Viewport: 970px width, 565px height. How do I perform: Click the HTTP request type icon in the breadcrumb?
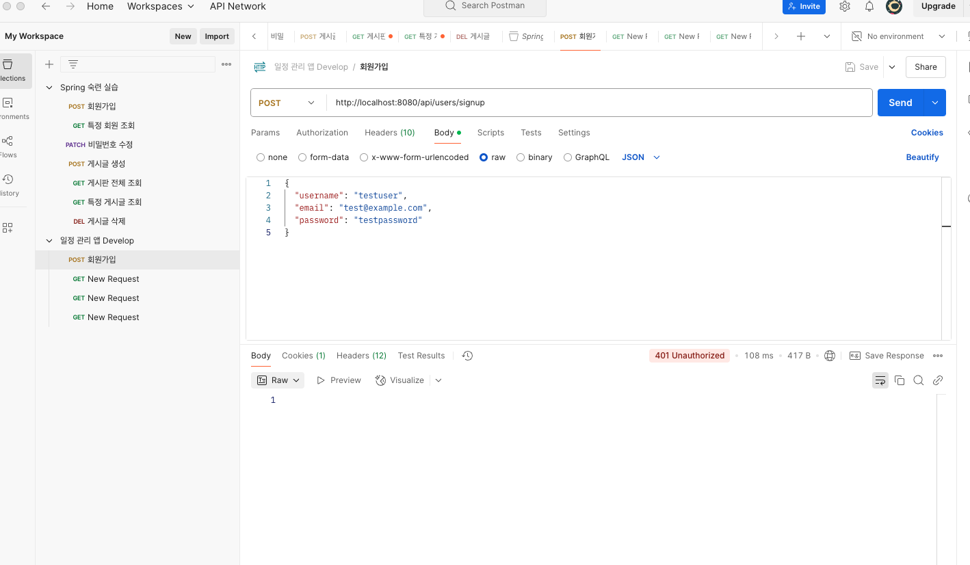[260, 67]
